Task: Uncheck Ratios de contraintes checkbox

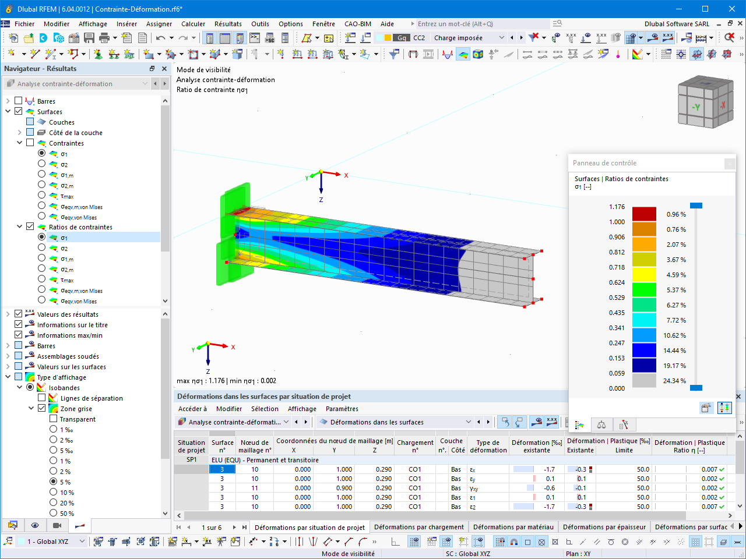Action: (x=30, y=227)
